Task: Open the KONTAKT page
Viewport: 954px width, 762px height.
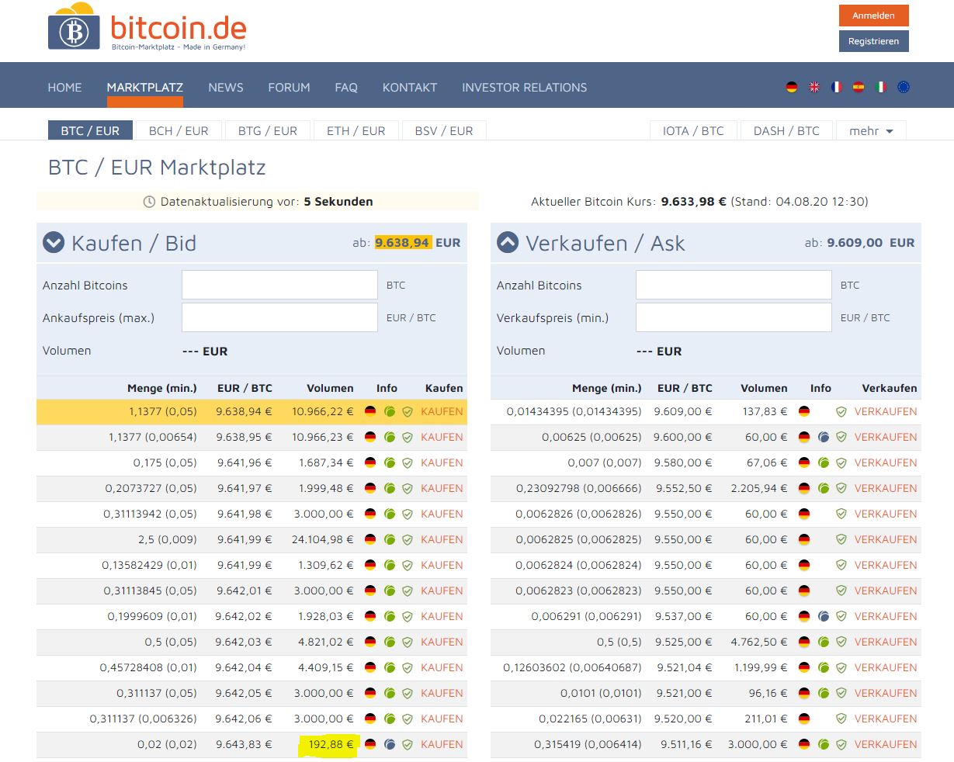Action: pos(410,88)
